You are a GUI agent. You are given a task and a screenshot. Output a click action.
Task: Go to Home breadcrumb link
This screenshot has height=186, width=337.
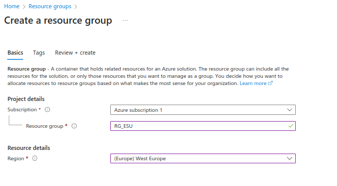point(12,7)
